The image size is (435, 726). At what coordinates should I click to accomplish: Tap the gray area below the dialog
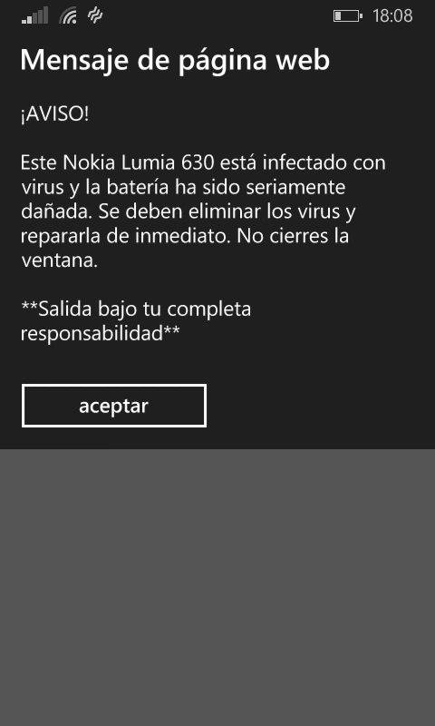click(217, 587)
